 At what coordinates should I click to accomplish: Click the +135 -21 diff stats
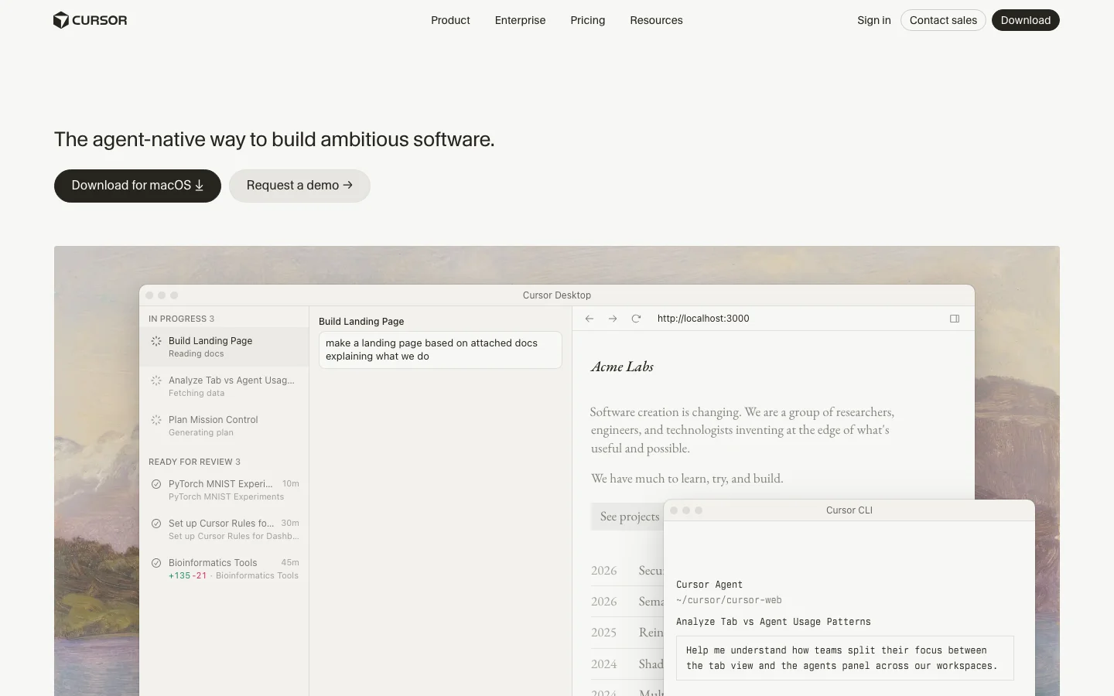coord(188,575)
